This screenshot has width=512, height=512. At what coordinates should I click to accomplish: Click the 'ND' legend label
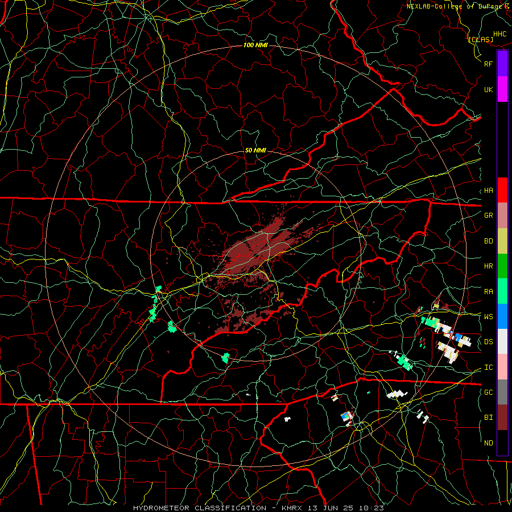[x=488, y=443]
